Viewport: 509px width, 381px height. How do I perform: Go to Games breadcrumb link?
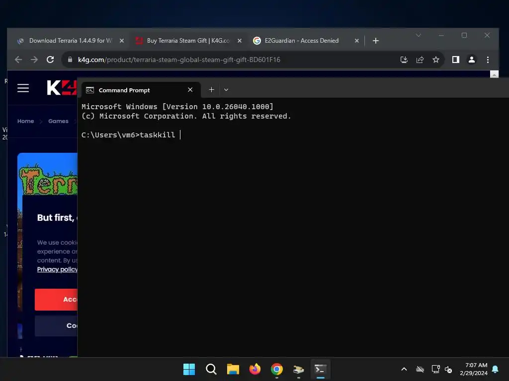(59, 121)
